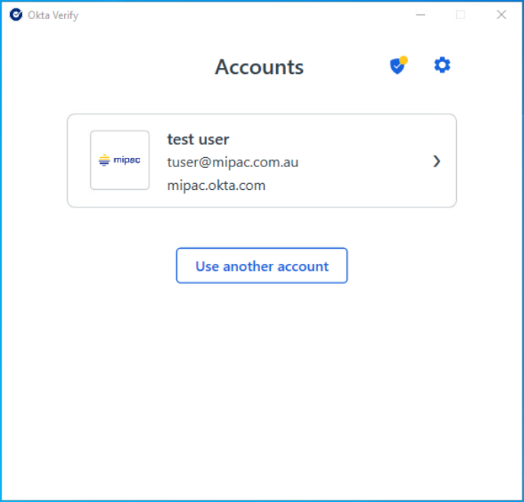The image size is (524, 502).
Task: Click the yellow notification dot on shield
Action: click(x=403, y=60)
